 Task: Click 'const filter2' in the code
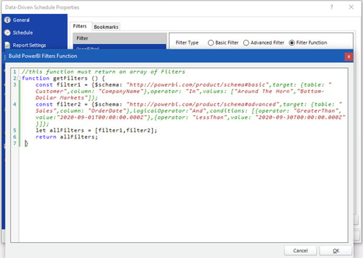(x=58, y=104)
